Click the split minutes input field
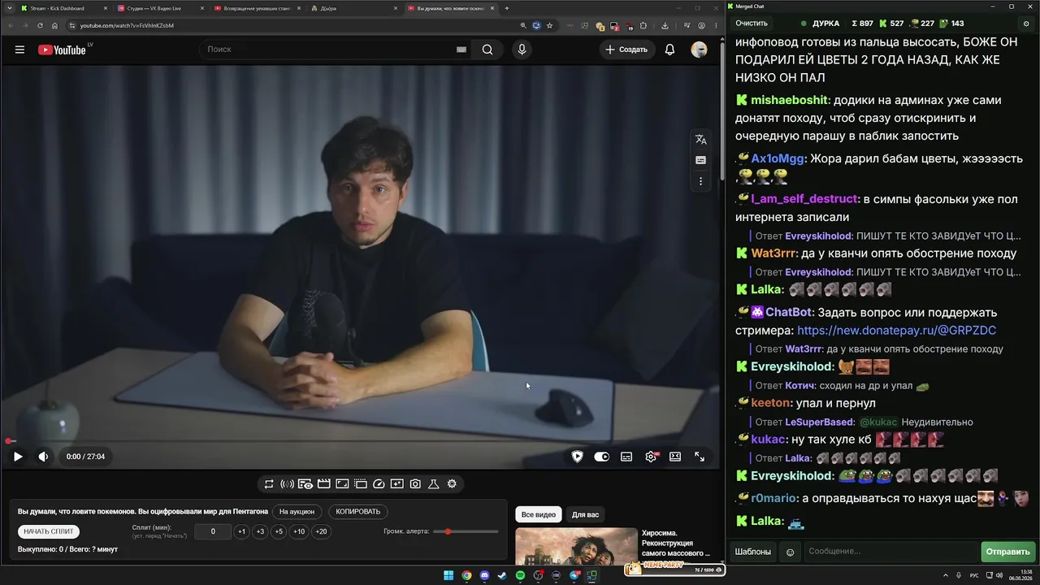 213,531
